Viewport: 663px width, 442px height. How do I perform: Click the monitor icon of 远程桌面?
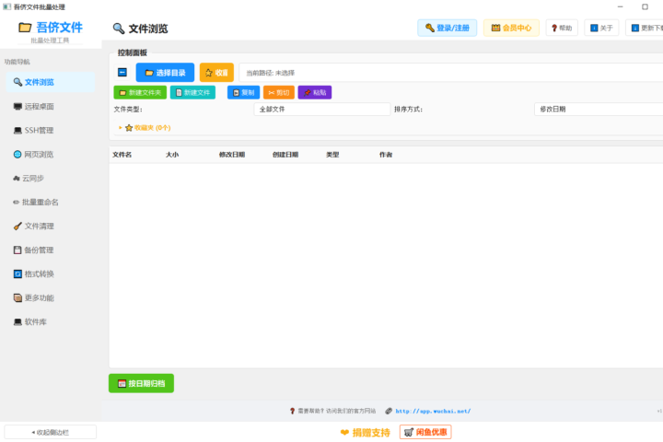coord(17,106)
